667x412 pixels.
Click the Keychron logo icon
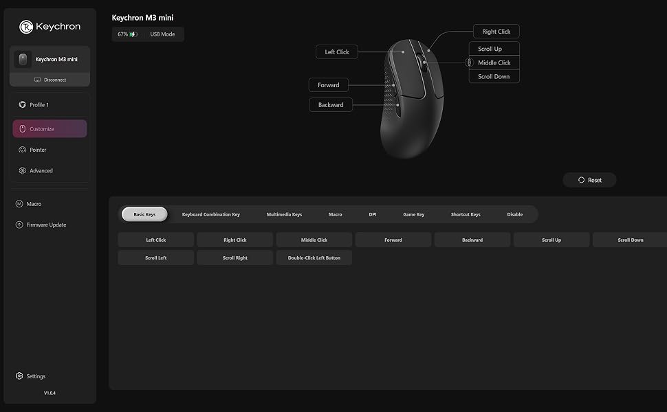(26, 27)
